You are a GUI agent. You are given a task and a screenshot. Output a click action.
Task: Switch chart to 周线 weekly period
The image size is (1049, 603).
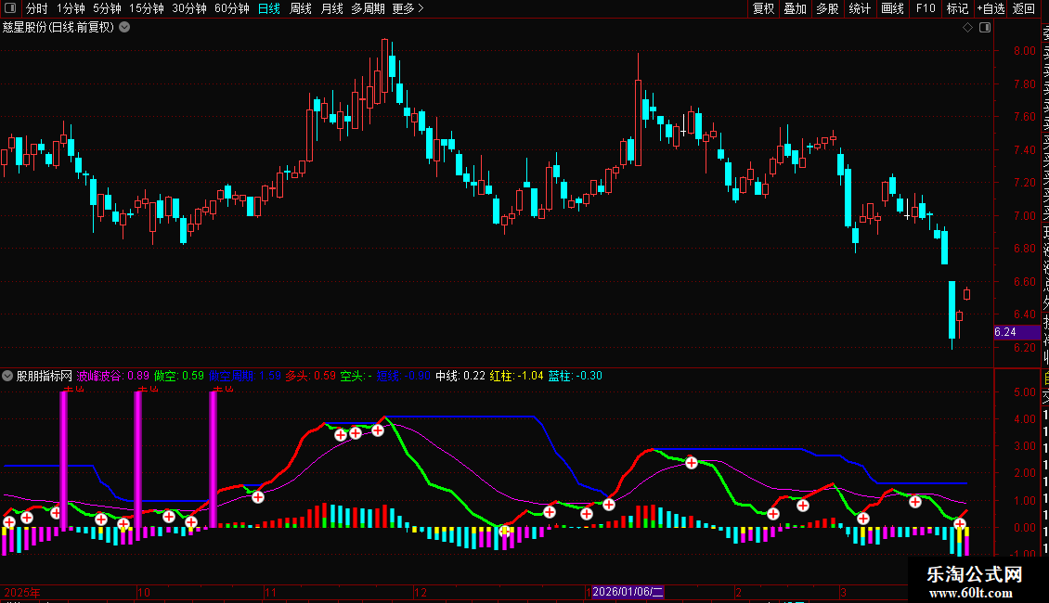tap(301, 9)
